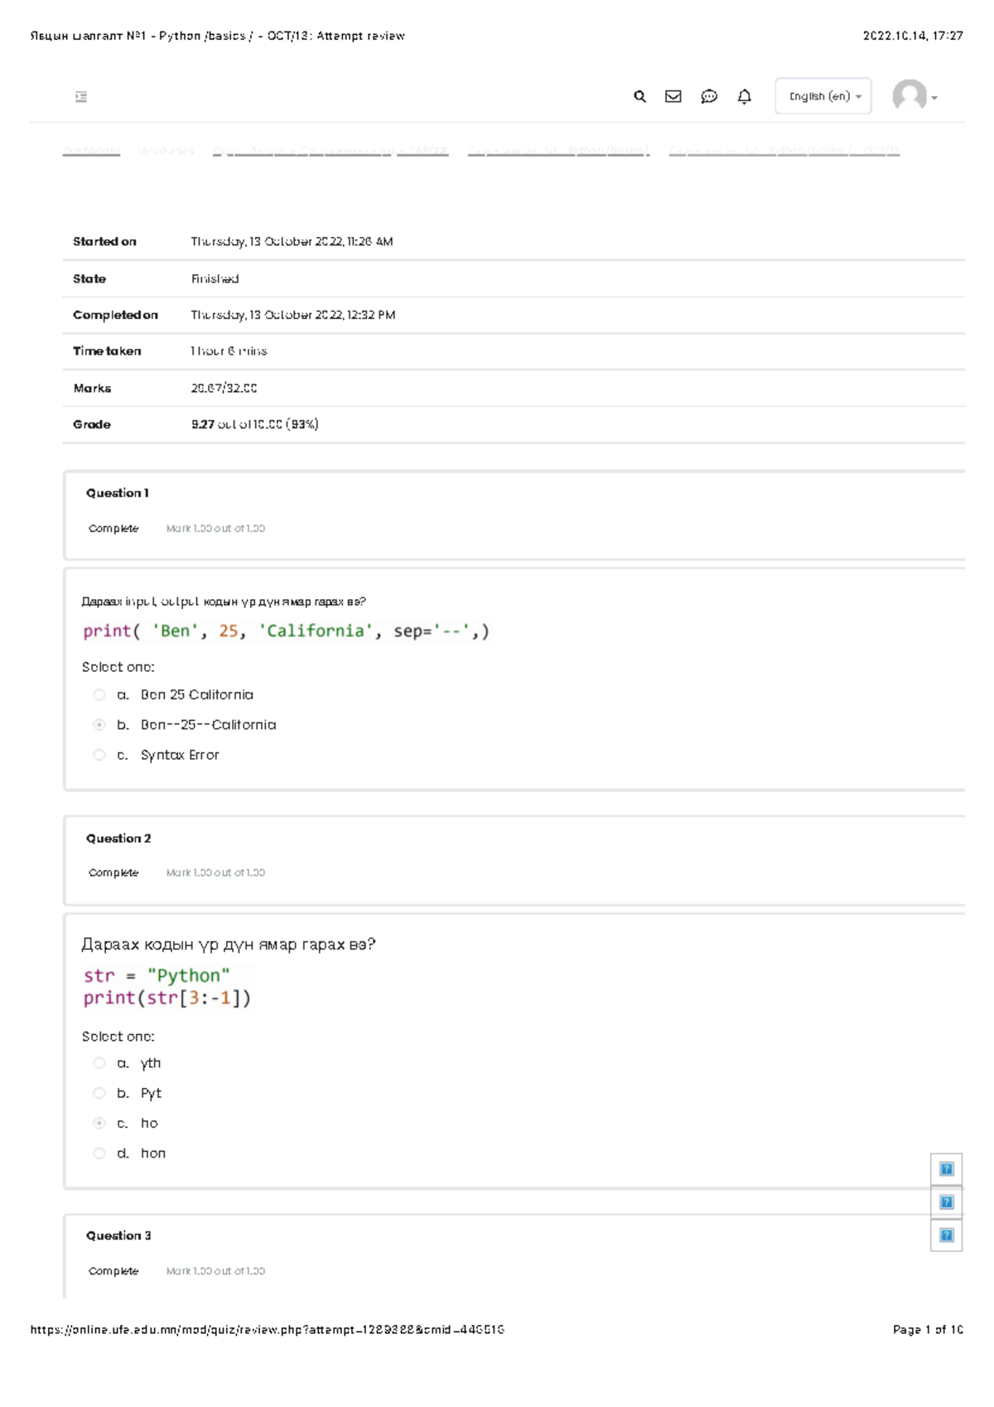Click the middle blue question-mark icon

pos(946,1202)
